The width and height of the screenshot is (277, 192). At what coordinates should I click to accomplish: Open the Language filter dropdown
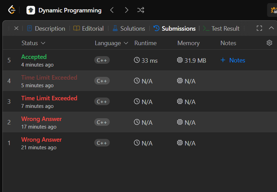click(x=111, y=43)
